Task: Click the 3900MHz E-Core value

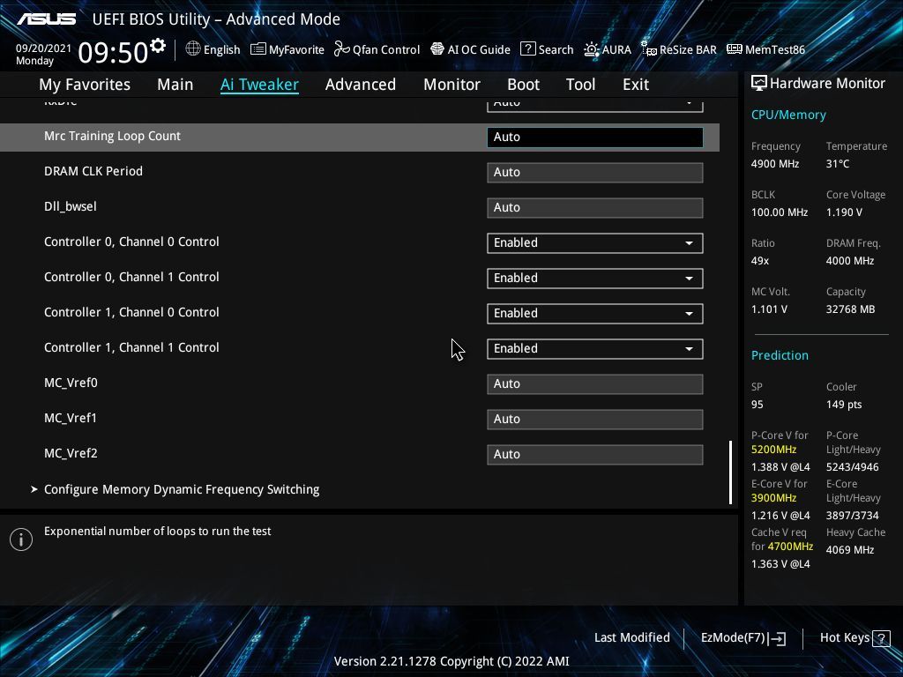Action: click(774, 497)
